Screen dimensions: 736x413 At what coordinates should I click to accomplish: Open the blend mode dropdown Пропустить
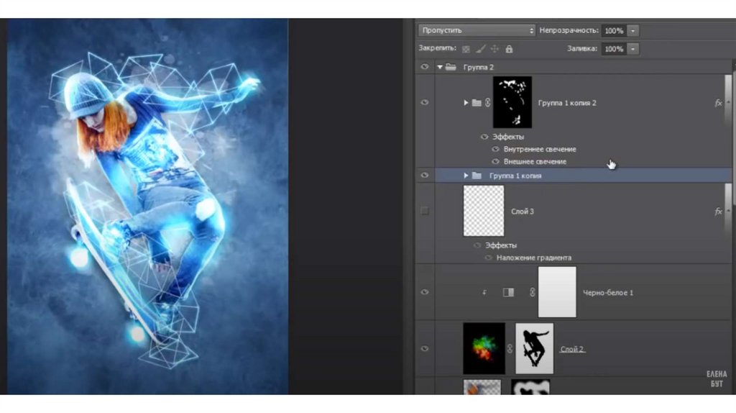tap(477, 30)
